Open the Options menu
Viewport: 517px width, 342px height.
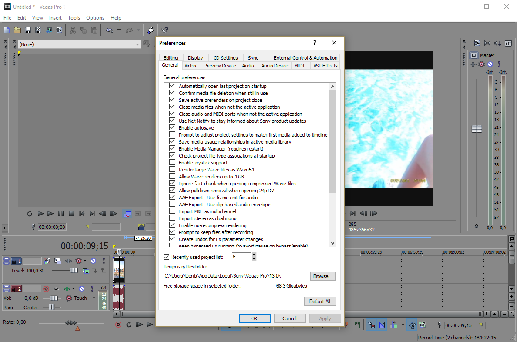pyautogui.click(x=95, y=18)
